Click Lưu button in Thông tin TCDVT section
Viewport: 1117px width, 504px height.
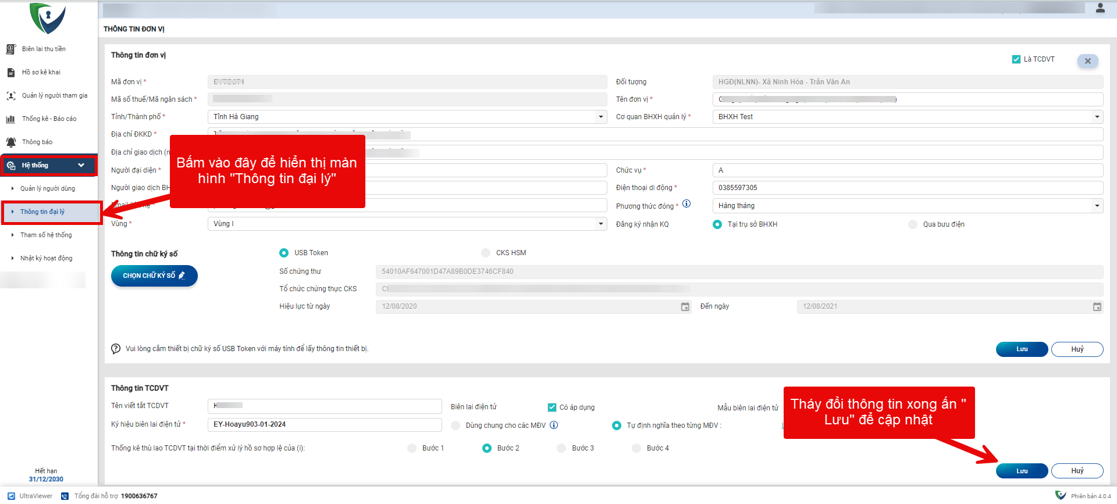pos(1022,471)
